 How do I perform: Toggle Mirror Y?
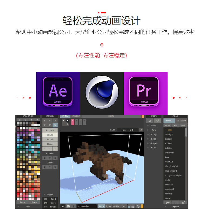pos(50,158)
